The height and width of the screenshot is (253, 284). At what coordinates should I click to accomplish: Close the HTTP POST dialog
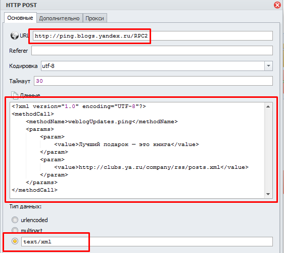click(x=277, y=5)
